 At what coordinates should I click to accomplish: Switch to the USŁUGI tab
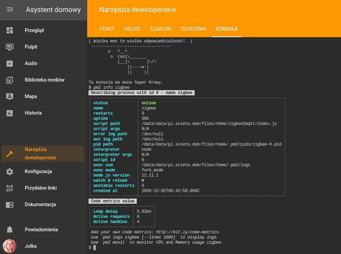(132, 29)
